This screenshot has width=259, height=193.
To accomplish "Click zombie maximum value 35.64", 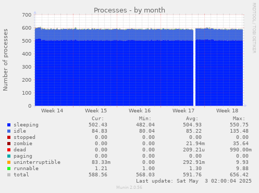I will (241, 144).
